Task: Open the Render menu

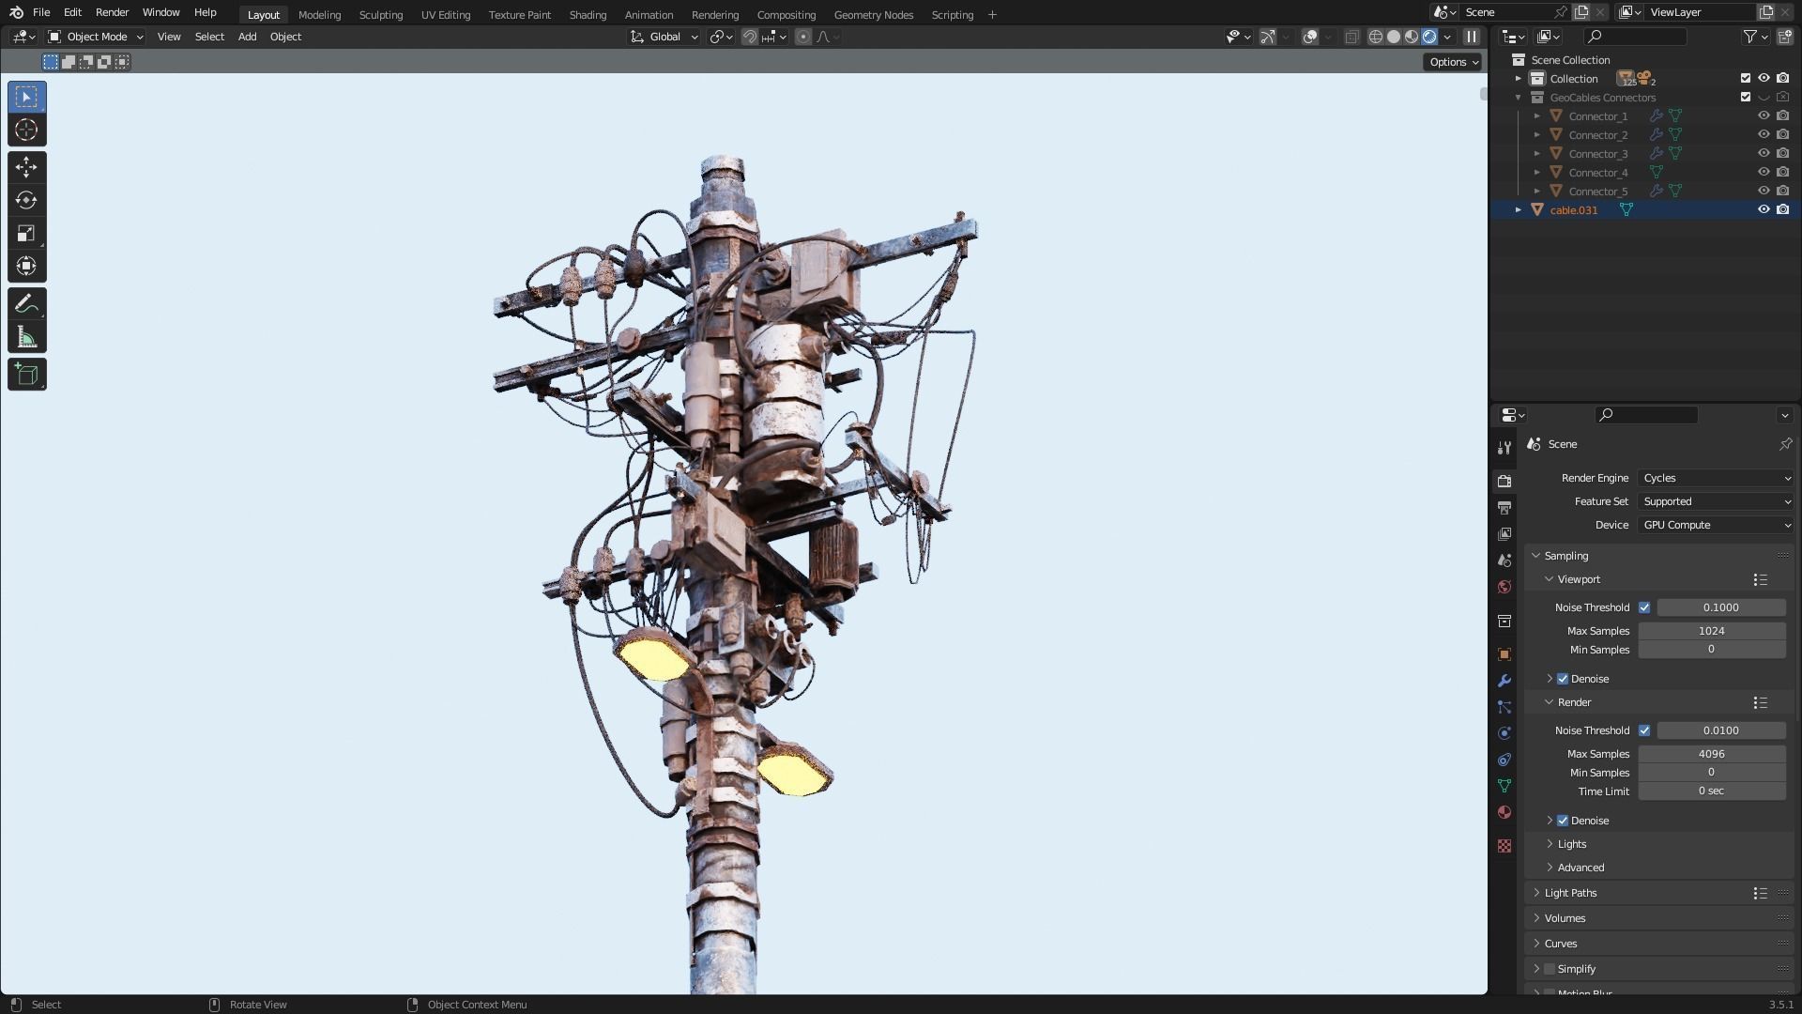Action: (112, 12)
